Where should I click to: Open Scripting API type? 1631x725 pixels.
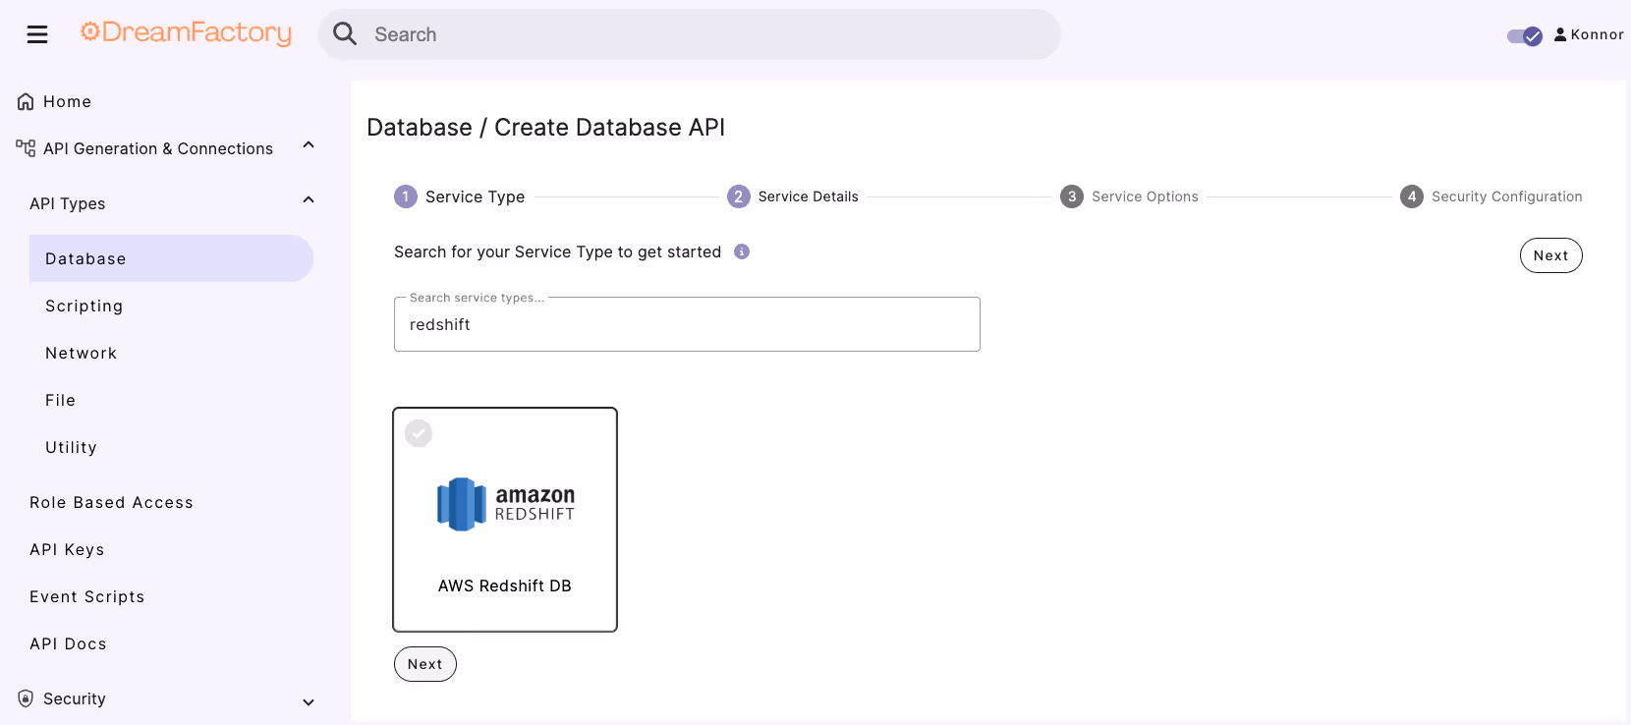click(x=84, y=306)
